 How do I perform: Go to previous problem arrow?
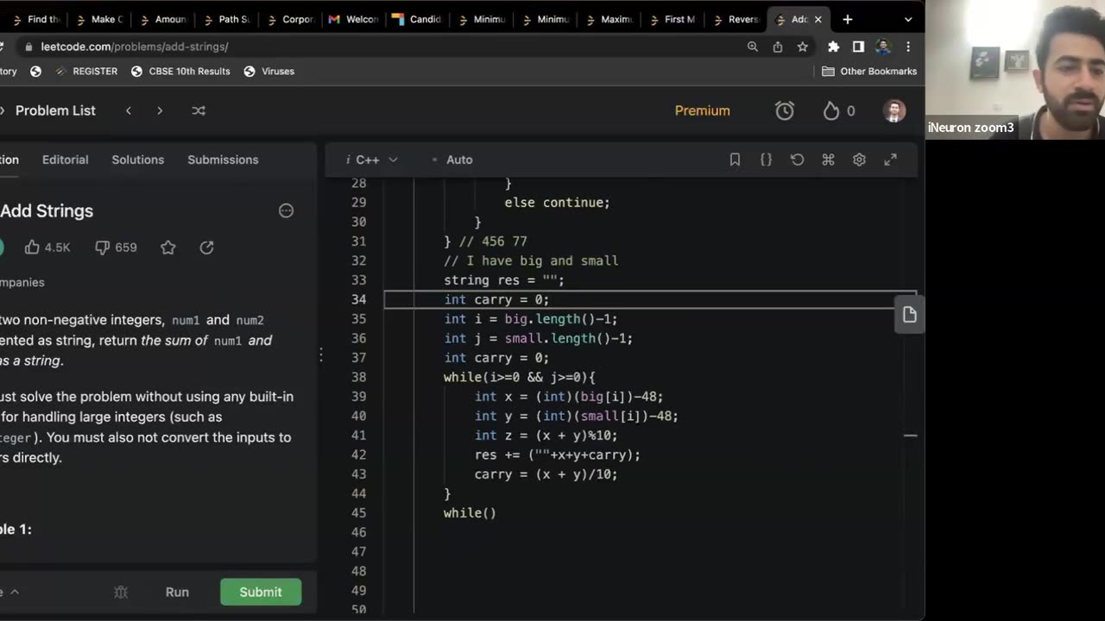tap(129, 110)
